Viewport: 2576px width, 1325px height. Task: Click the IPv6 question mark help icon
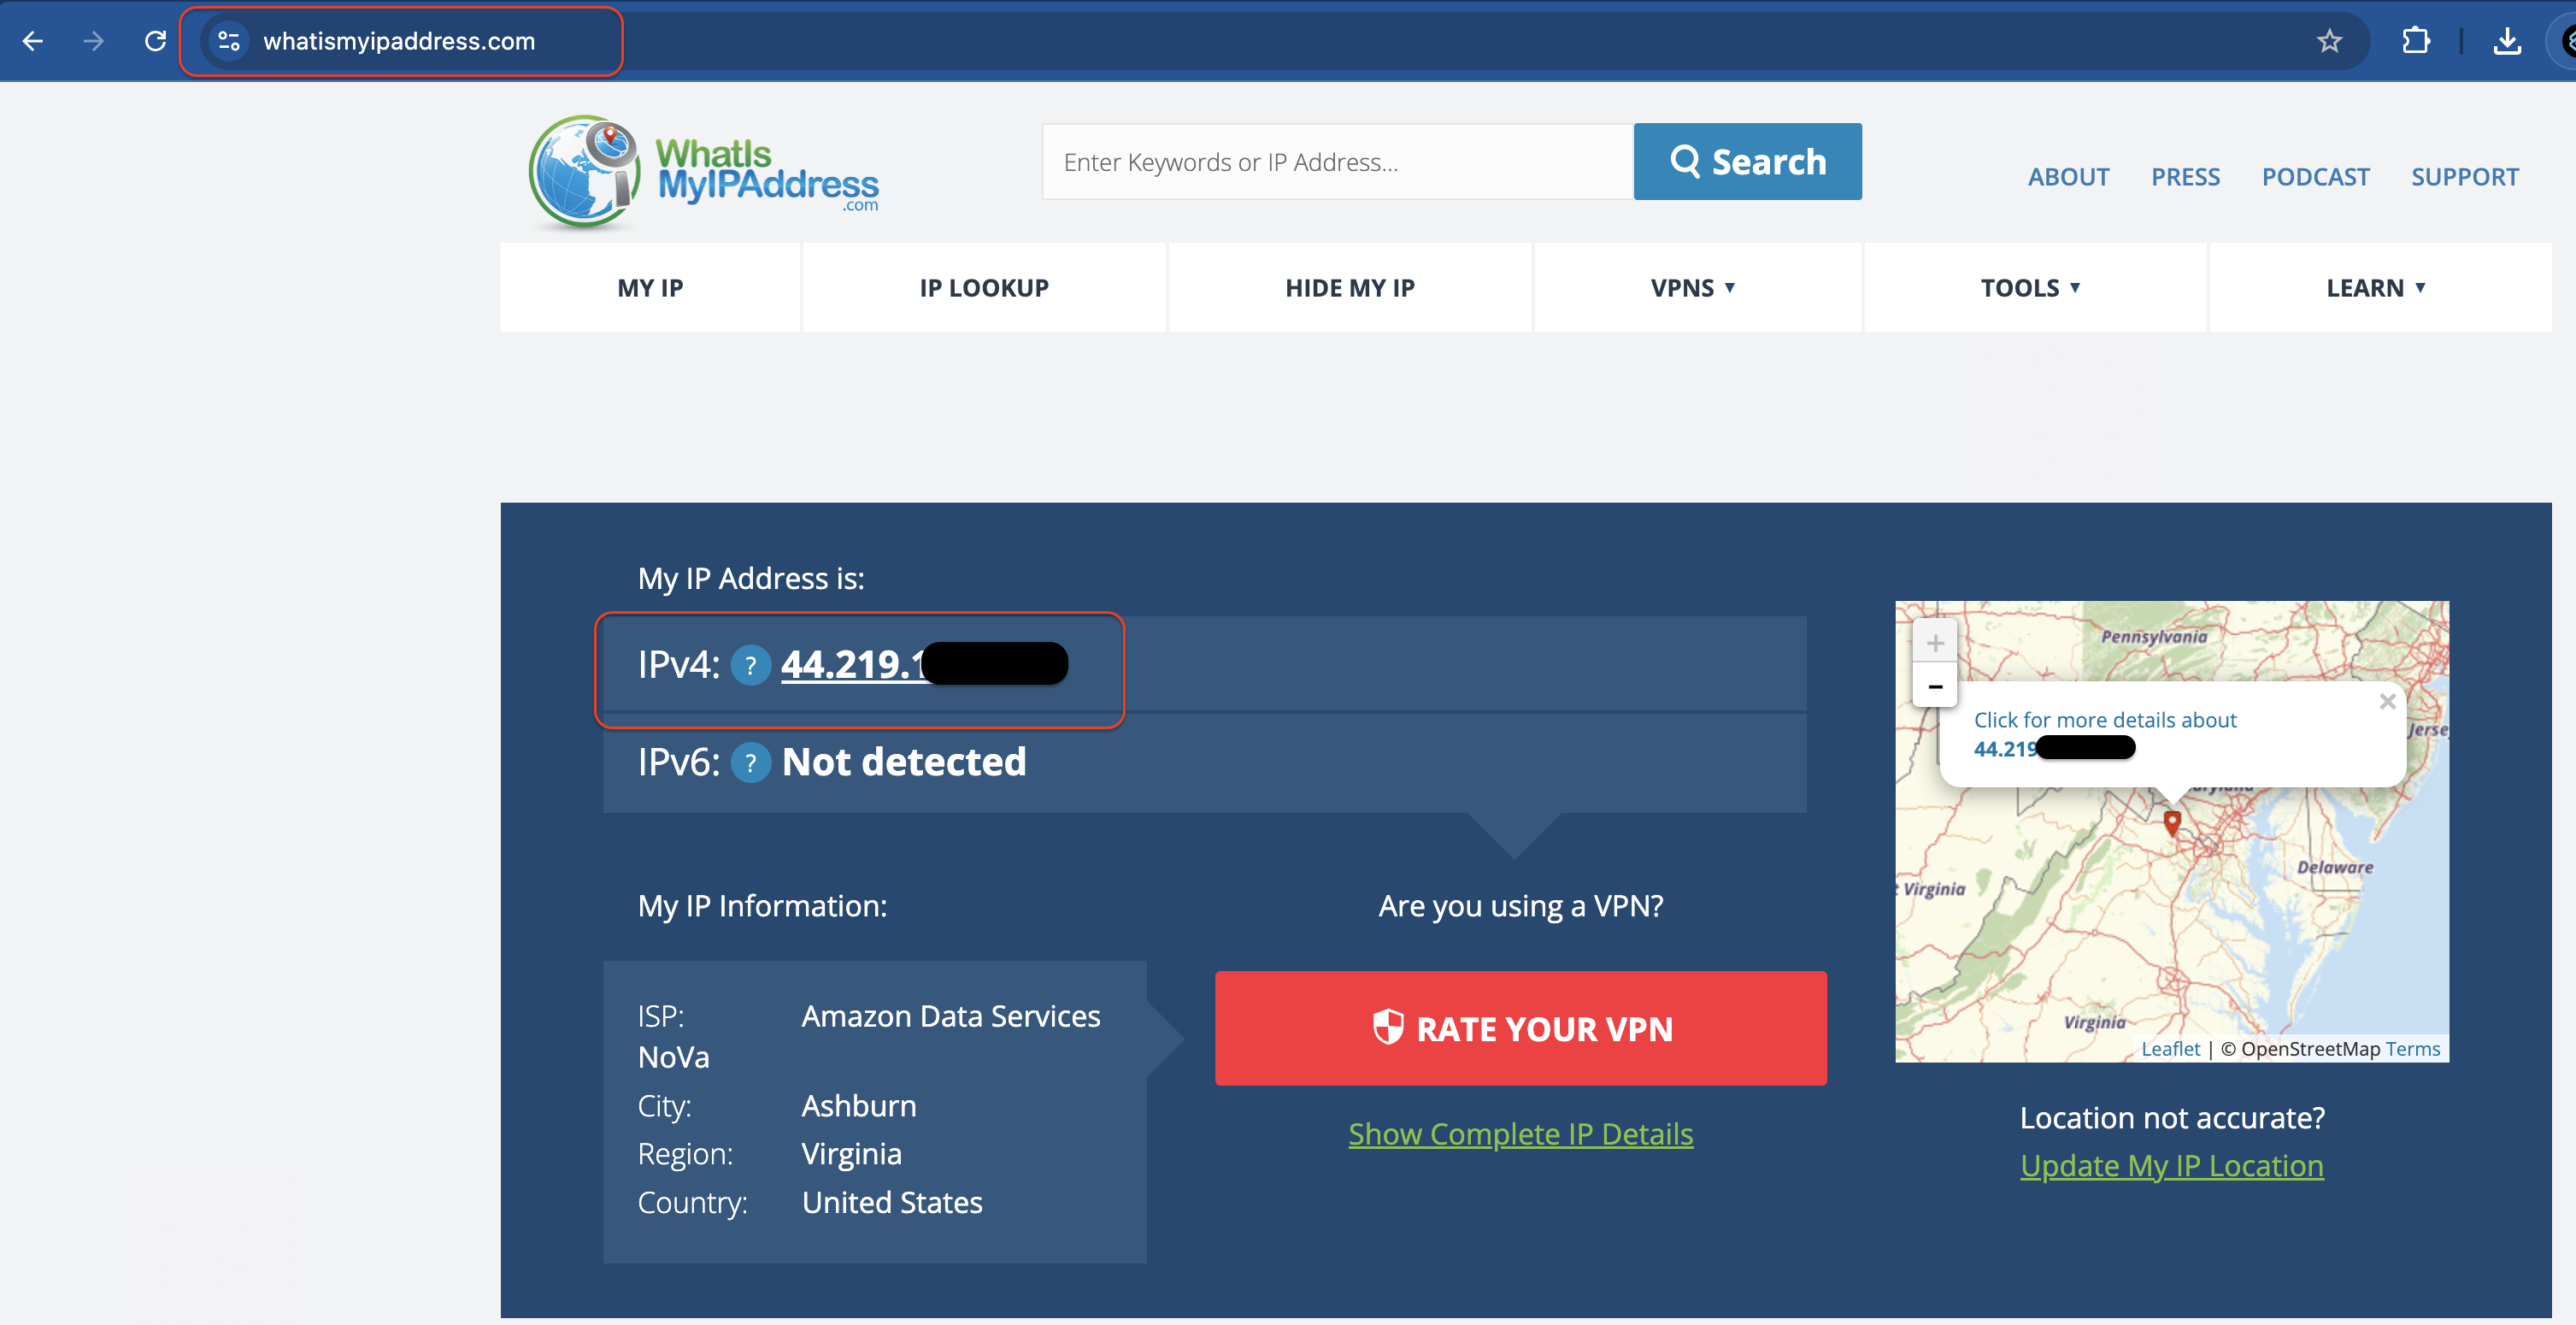pos(750,763)
